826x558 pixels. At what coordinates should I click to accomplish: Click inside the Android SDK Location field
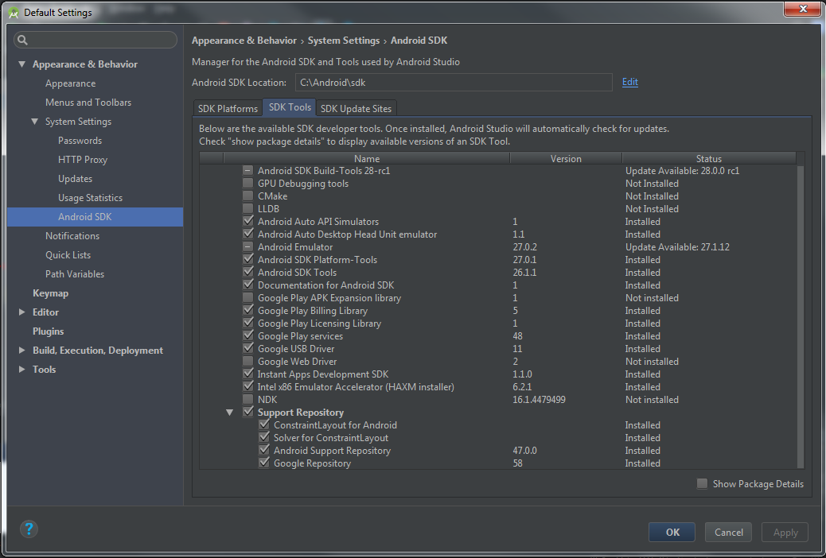(x=454, y=82)
